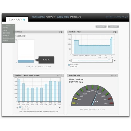
Task: Refresh the Meter Flow Rate widget
Action: (x=114, y=75)
